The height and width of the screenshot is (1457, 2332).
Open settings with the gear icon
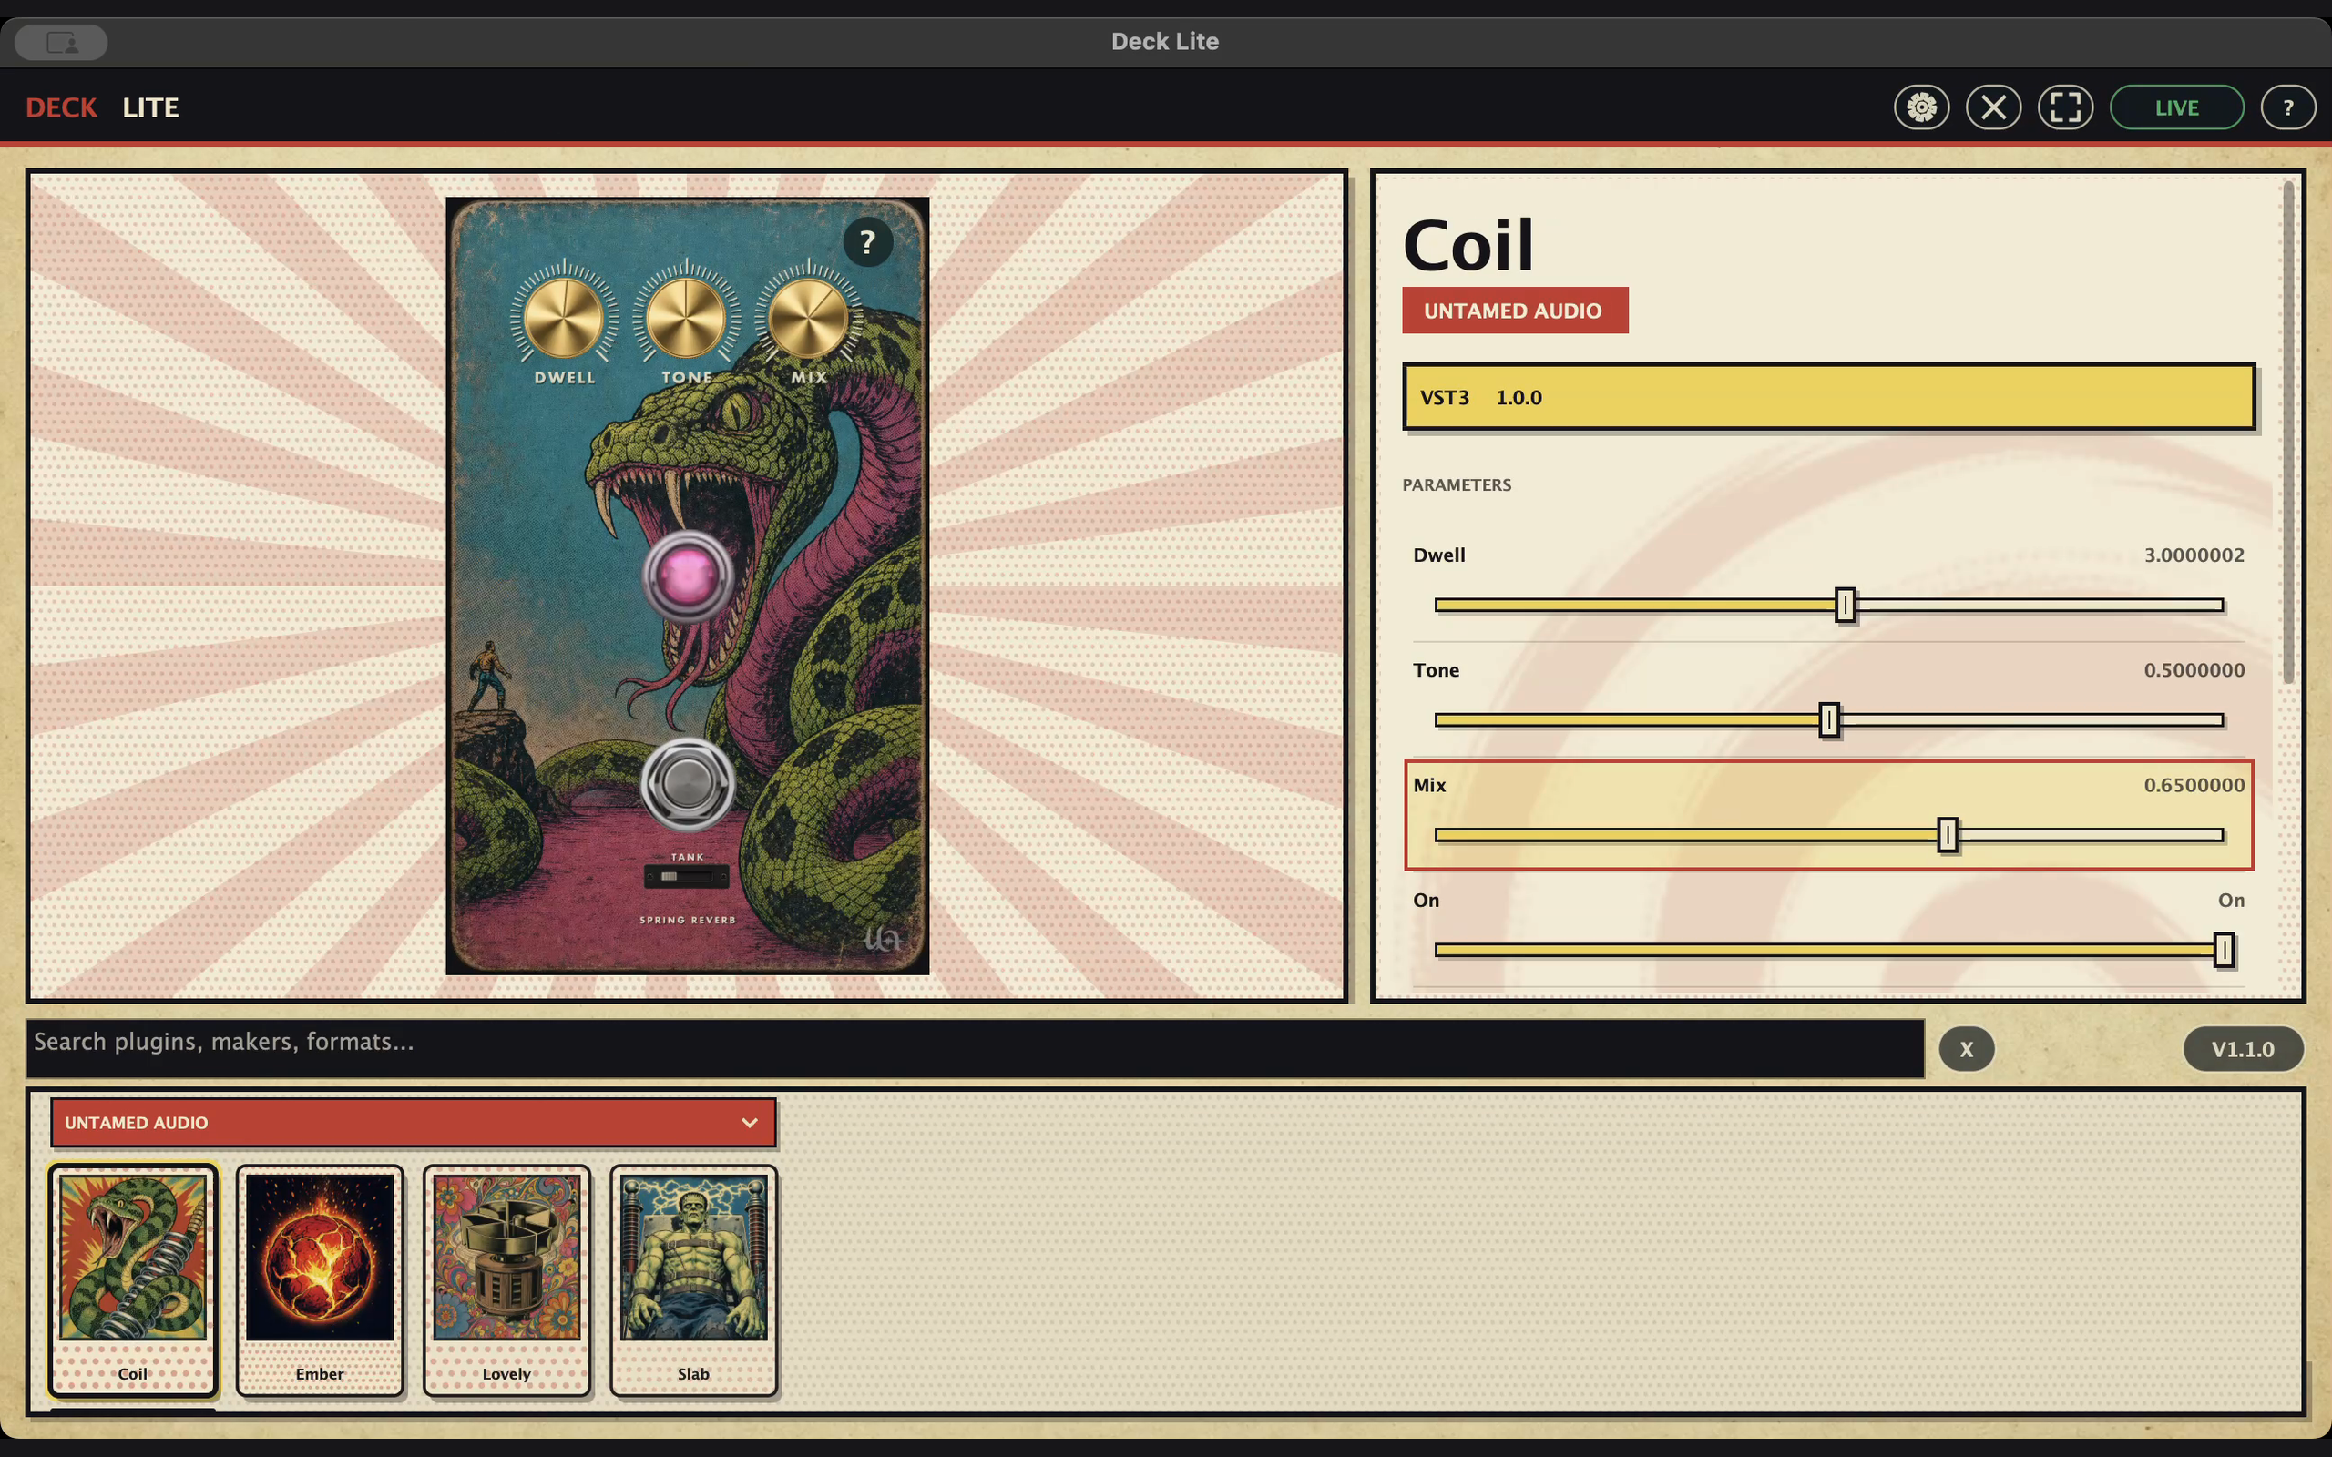point(1921,107)
